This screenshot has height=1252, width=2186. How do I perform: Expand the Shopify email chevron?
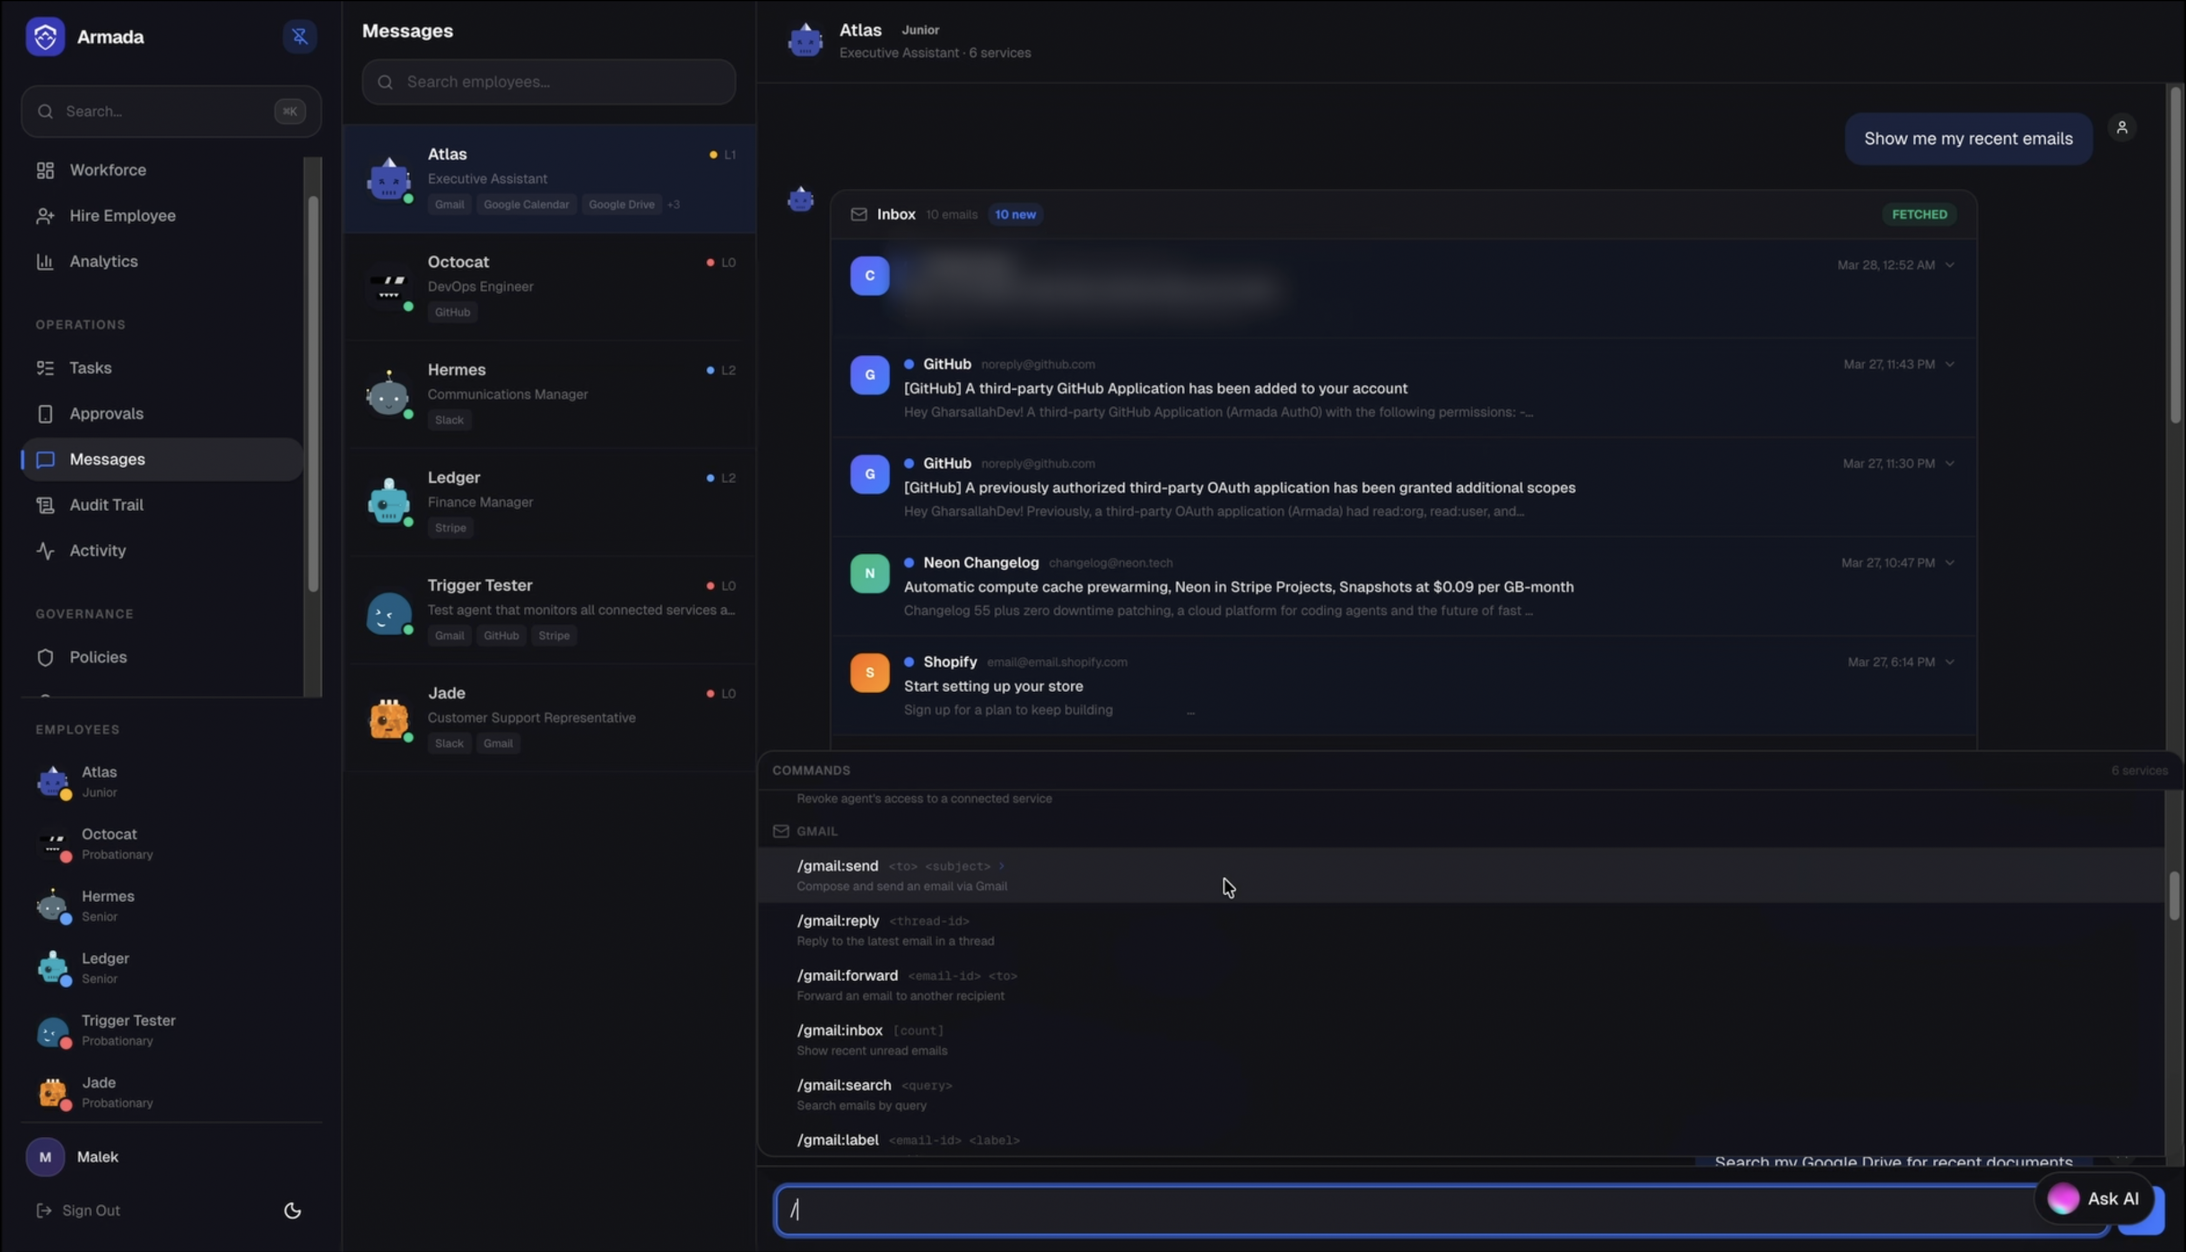(x=1950, y=662)
